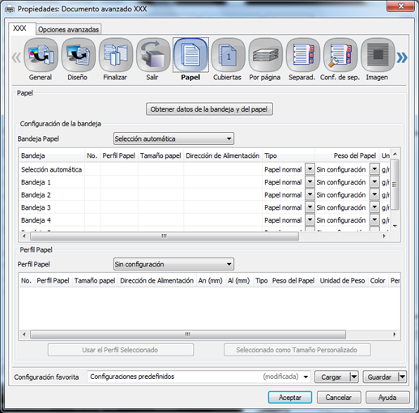The height and width of the screenshot is (413, 419).
Task: Select the Por página icon
Action: [x=265, y=55]
